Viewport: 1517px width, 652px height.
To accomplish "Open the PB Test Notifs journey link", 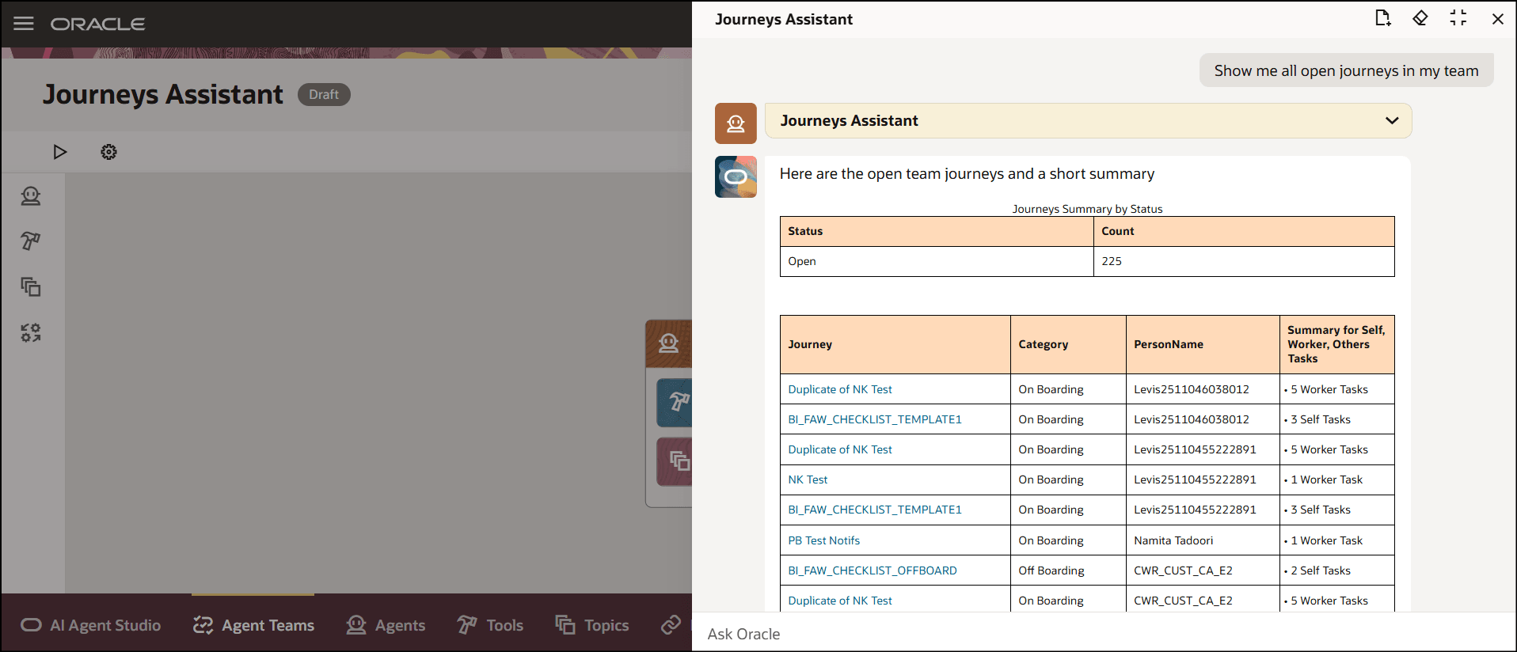I will coord(824,540).
